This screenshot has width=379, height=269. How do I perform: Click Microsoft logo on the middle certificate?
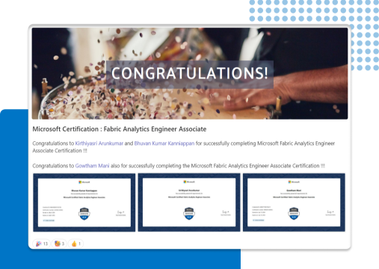189,182
